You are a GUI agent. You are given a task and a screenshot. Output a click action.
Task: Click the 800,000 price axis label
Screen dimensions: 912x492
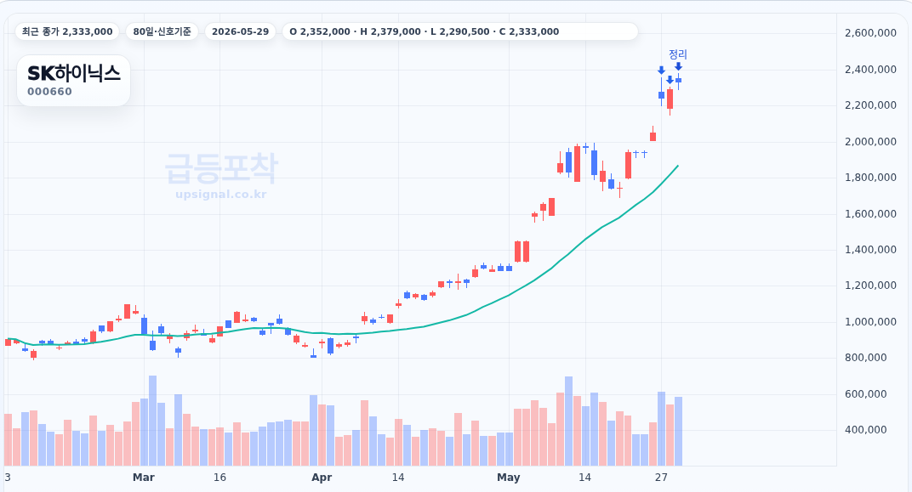pos(865,358)
